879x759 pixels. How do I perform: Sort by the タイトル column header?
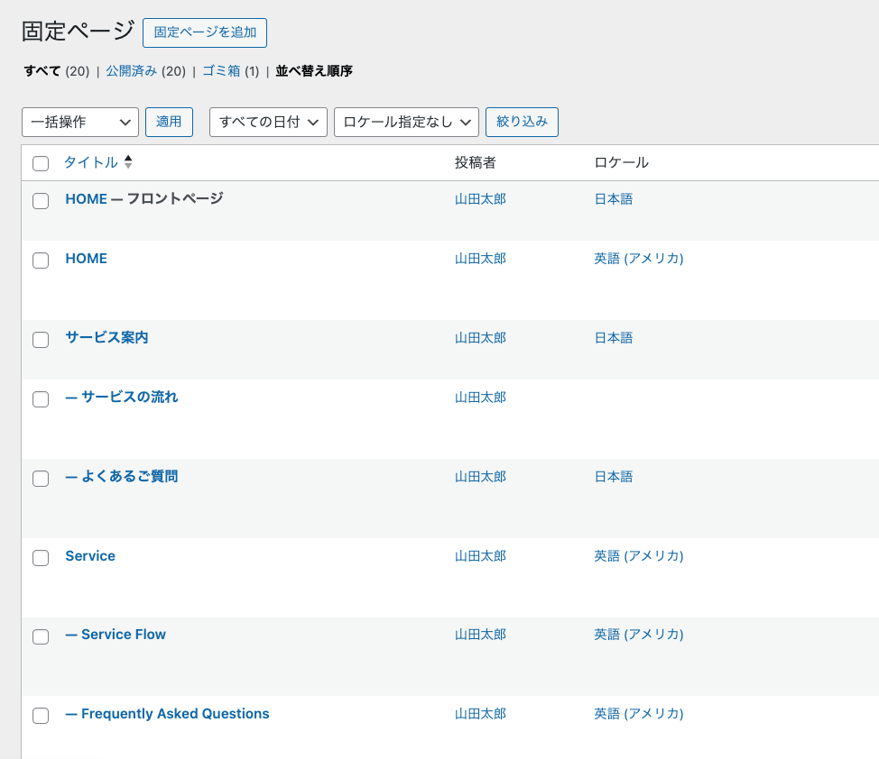[90, 162]
